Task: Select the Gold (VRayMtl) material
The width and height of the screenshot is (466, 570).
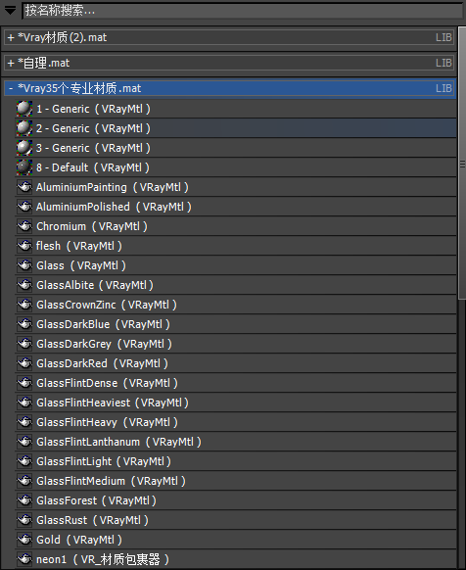Action: point(236,541)
